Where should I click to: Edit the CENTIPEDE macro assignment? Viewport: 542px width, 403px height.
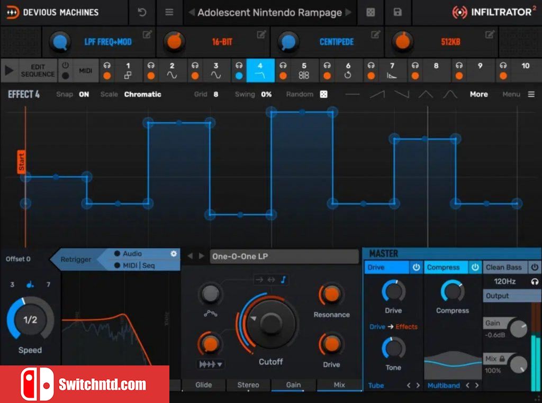pos(375,34)
